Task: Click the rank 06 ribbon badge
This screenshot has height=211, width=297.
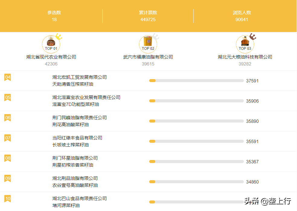Action: [8, 118]
